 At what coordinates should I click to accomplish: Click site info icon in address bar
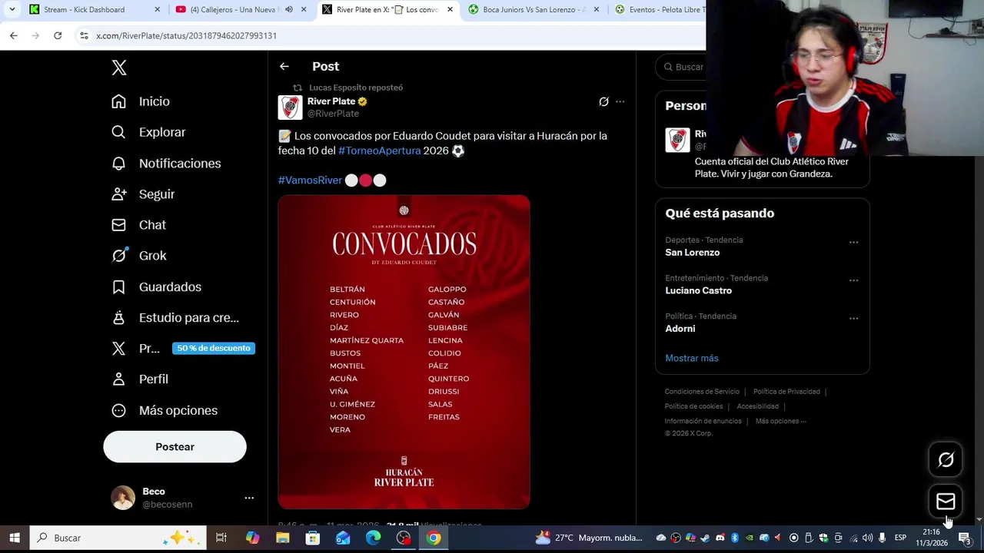tap(84, 35)
